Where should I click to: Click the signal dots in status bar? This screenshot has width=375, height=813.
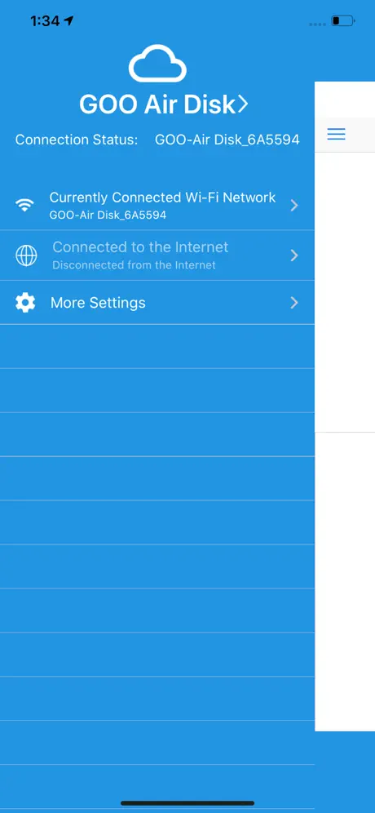(317, 24)
